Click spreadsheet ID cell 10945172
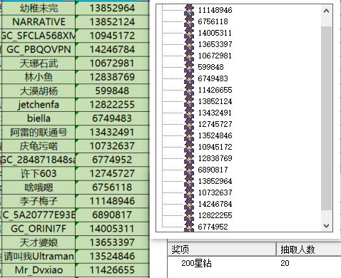Image resolution: width=341 pixels, height=278 pixels. [x=112, y=36]
